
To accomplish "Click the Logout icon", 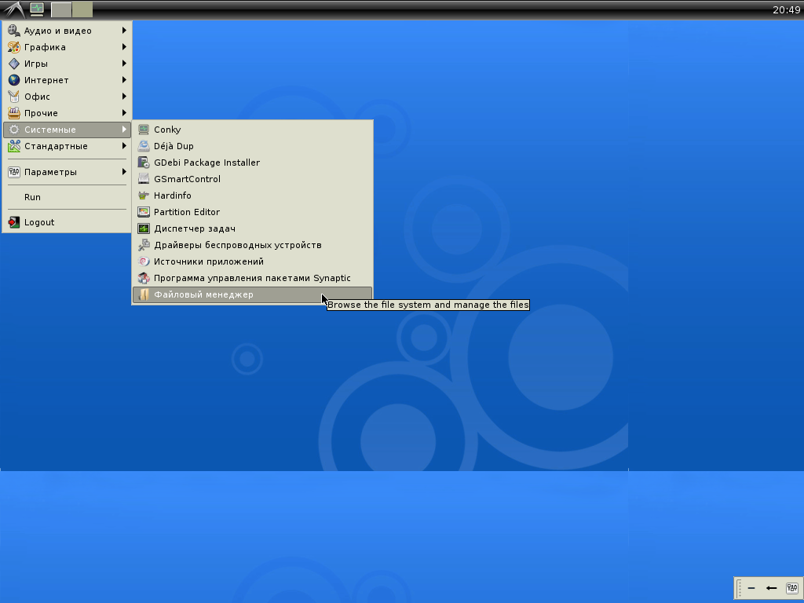I will click(x=14, y=222).
